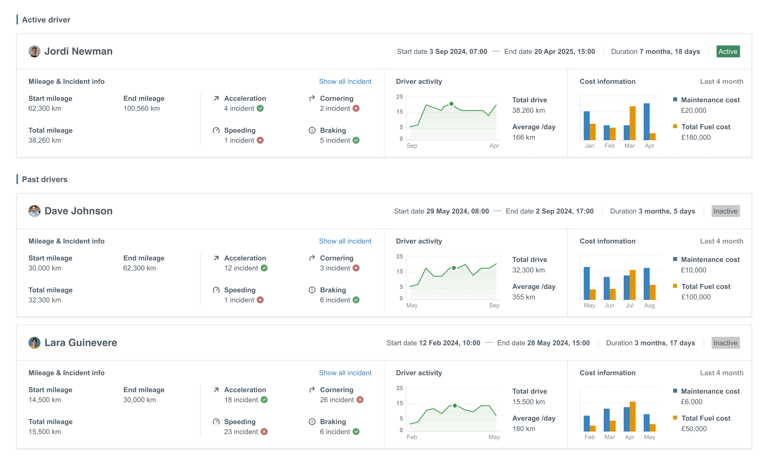Open Jordi Newman's profile avatar
The width and height of the screenshot is (768, 474).
34,51
